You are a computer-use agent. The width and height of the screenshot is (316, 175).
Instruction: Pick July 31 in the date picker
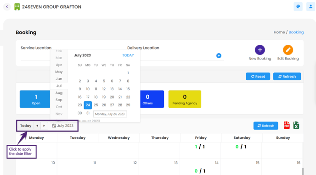(x=88, y=113)
